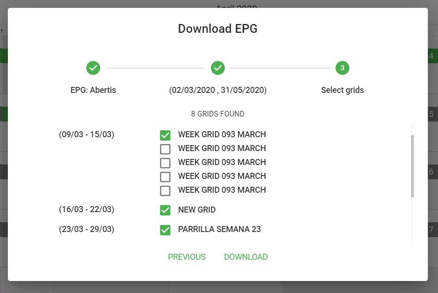Click the grid list scrollbar thumb

pos(413,166)
